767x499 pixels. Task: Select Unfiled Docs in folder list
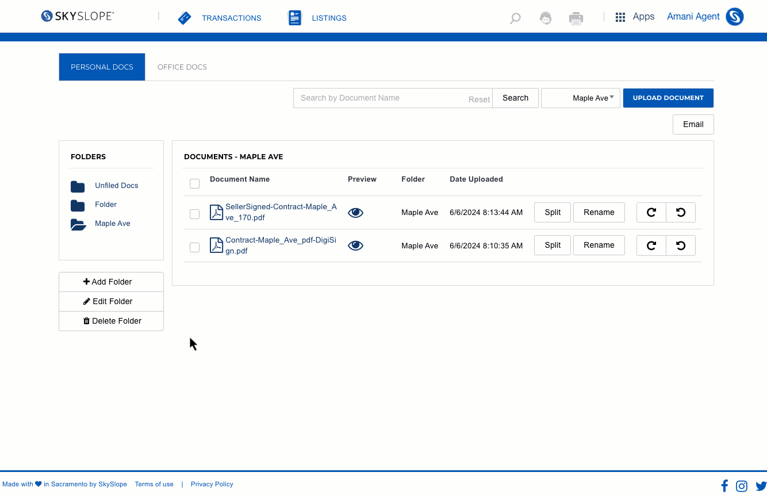117,186
